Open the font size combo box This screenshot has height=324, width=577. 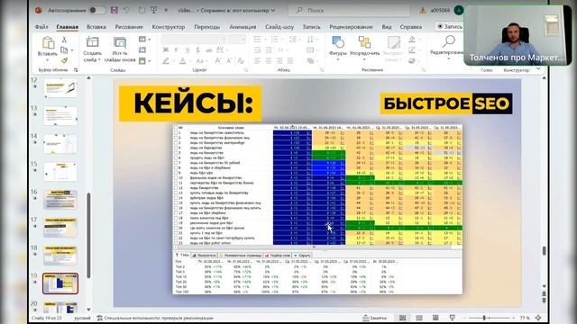236,39
